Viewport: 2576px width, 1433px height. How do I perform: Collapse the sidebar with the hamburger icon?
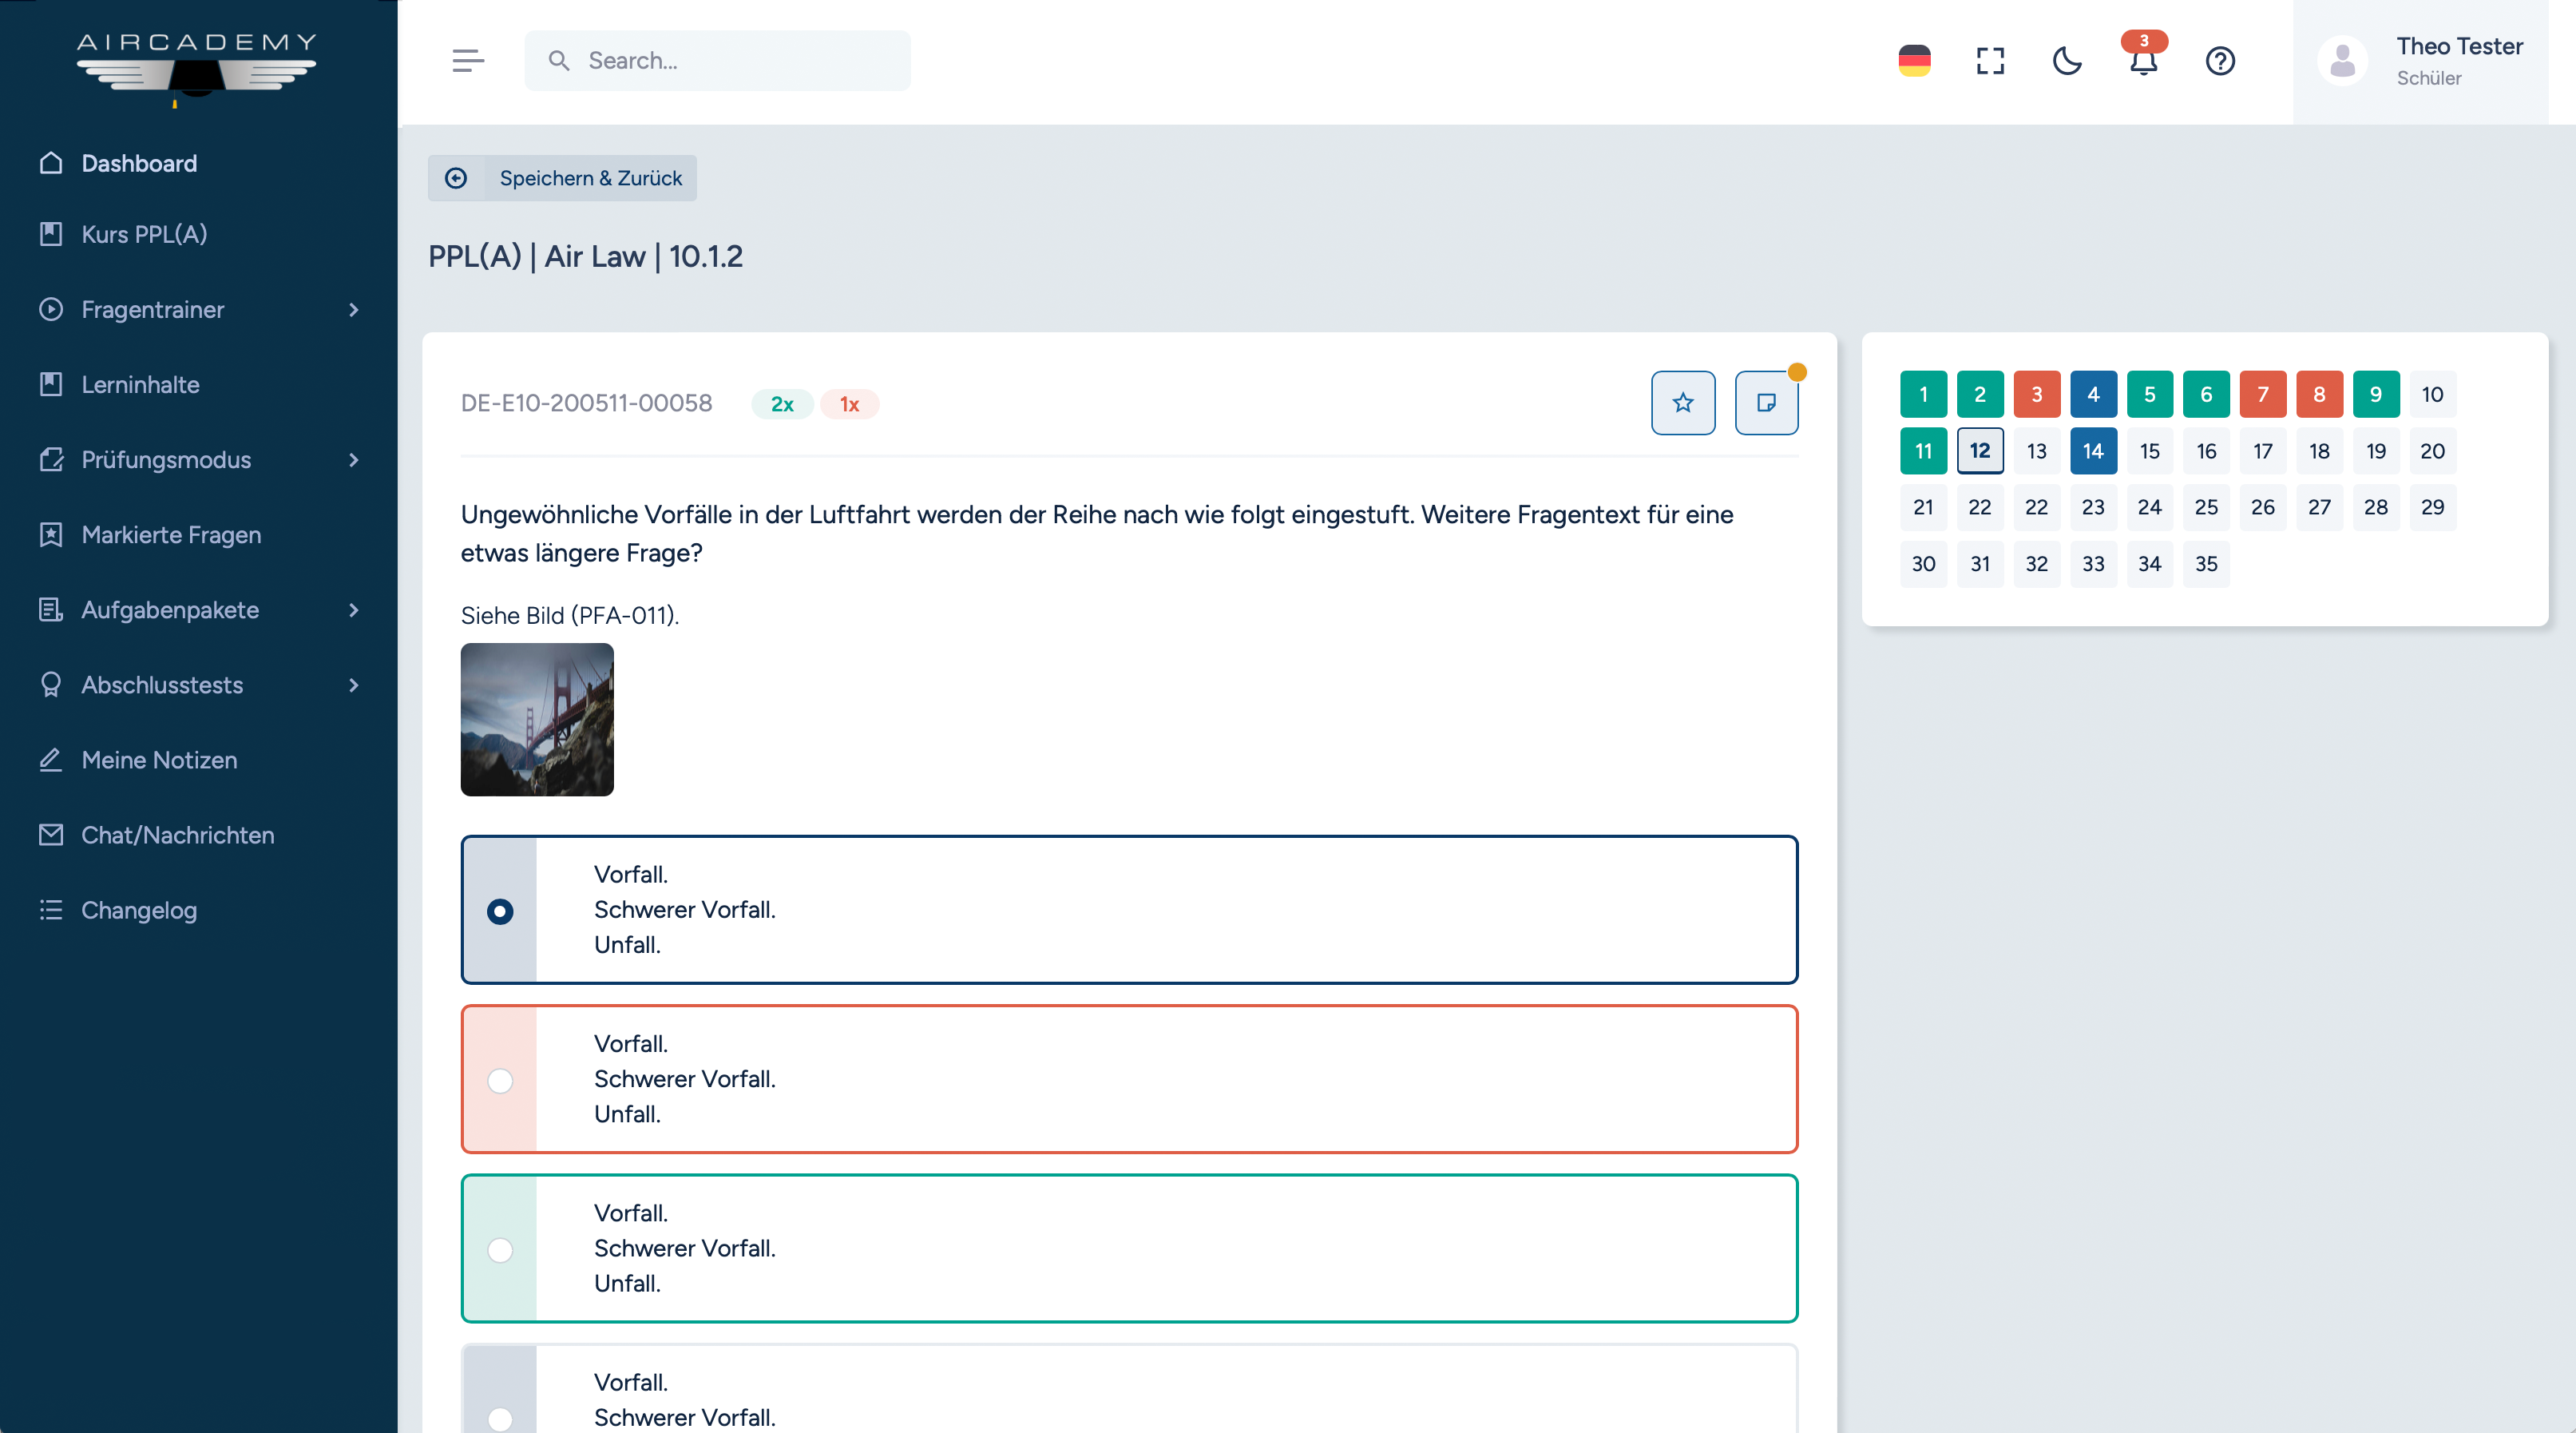coord(467,61)
